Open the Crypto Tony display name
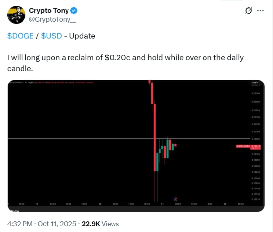 click(x=49, y=11)
